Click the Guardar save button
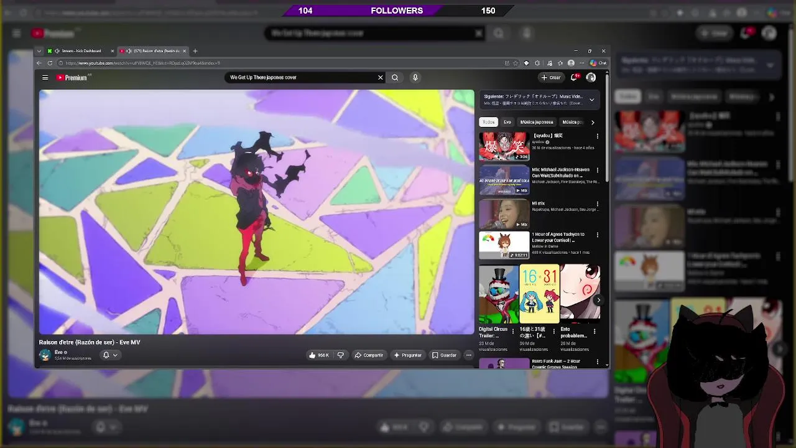Image resolution: width=796 pixels, height=448 pixels. [x=445, y=355]
